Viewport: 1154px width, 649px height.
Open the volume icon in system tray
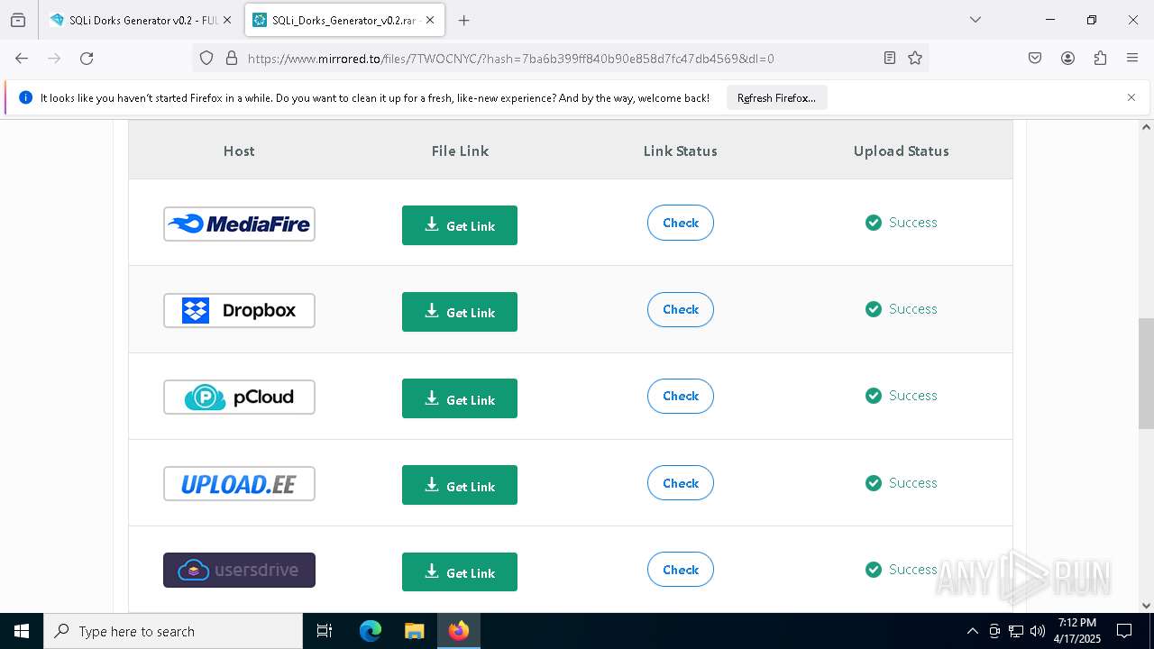click(1038, 631)
